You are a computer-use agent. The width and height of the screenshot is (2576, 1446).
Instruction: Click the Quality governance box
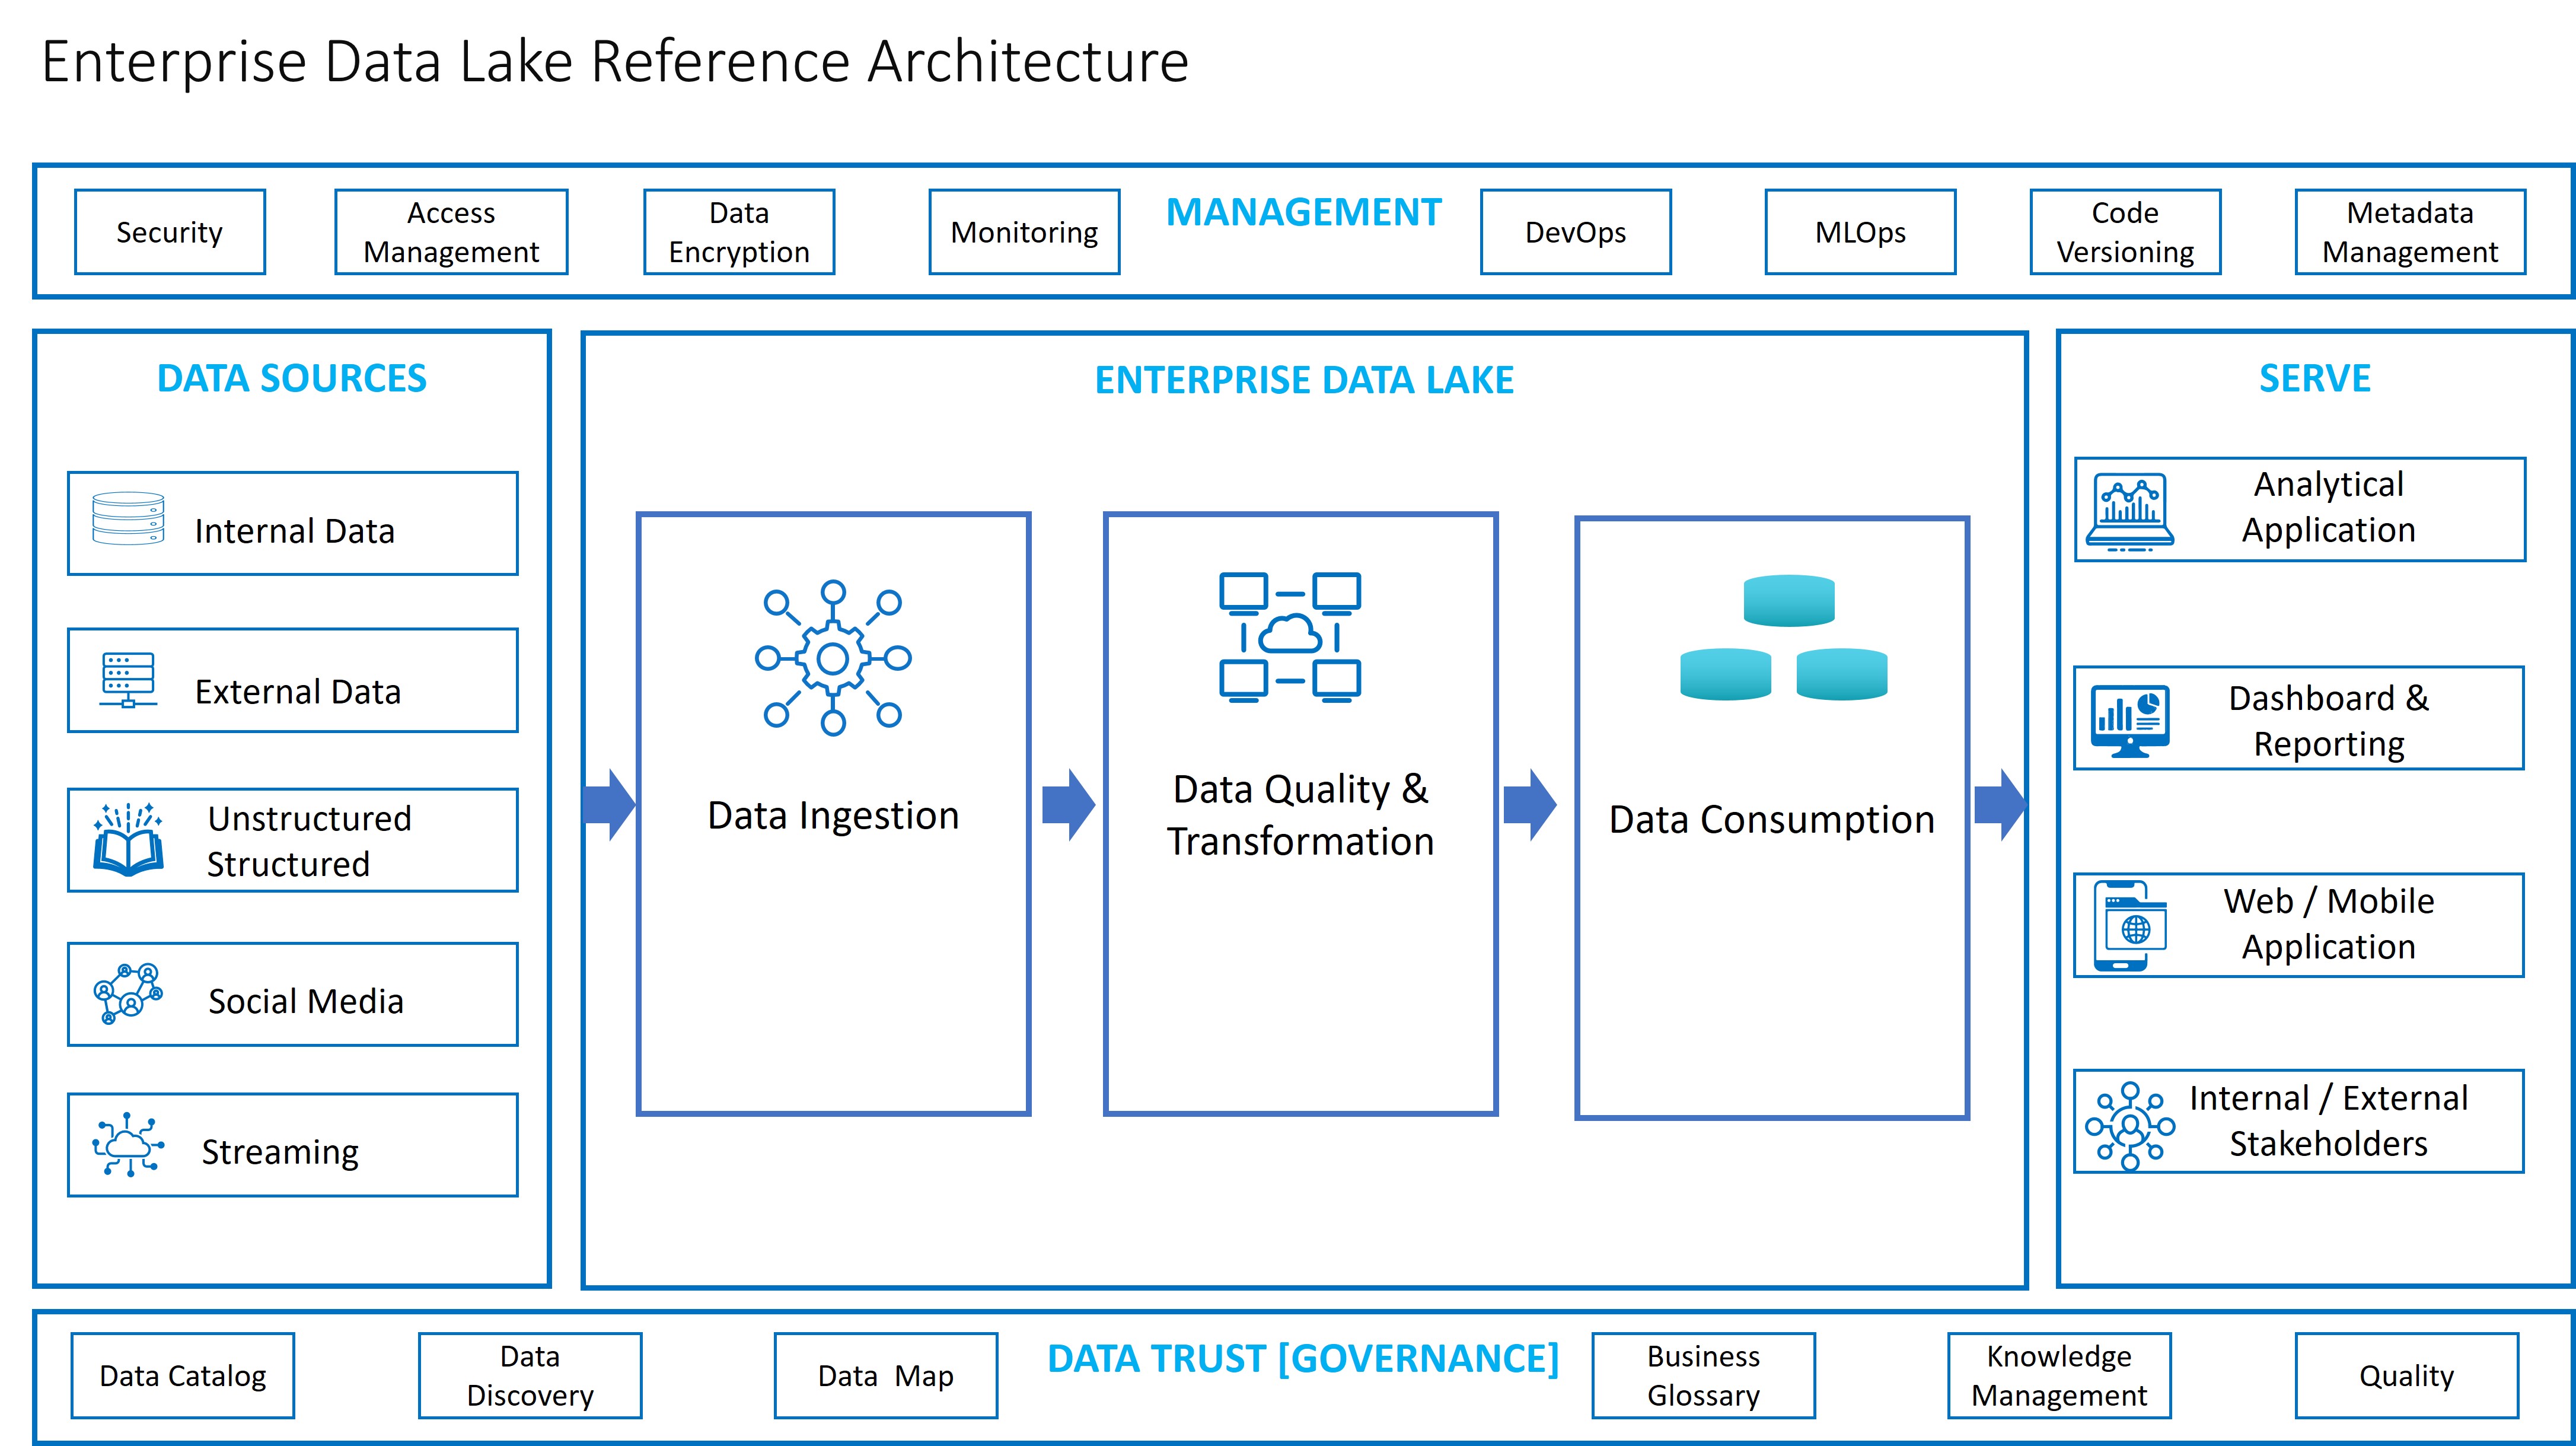[2406, 1376]
